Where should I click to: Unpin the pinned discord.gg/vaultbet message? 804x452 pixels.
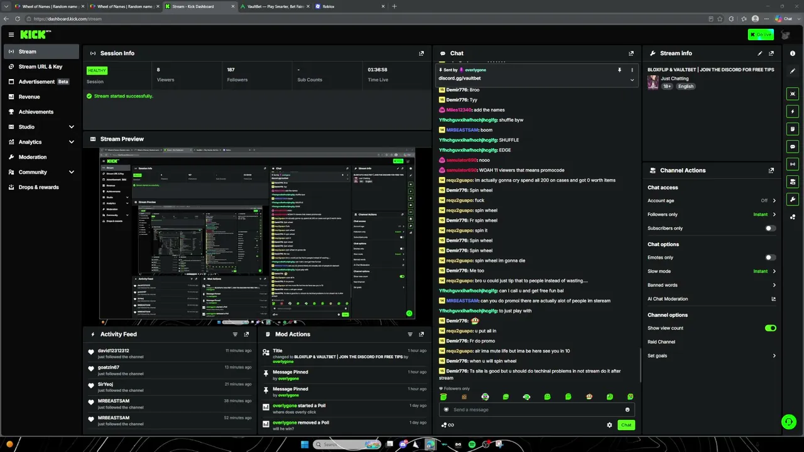619,70
